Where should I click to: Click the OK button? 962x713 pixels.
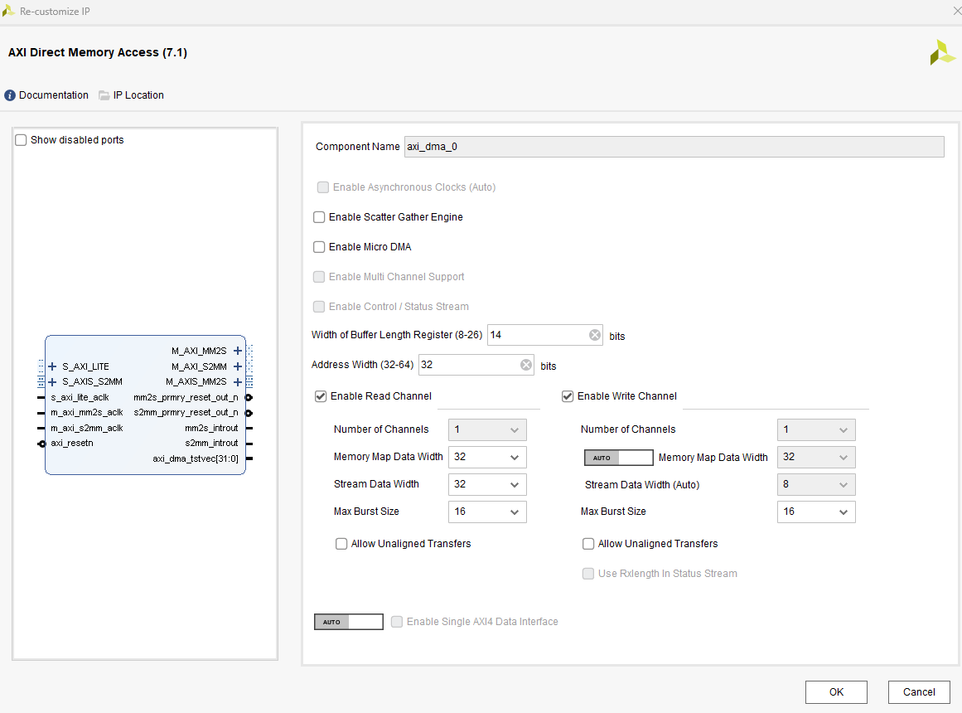[x=836, y=692]
